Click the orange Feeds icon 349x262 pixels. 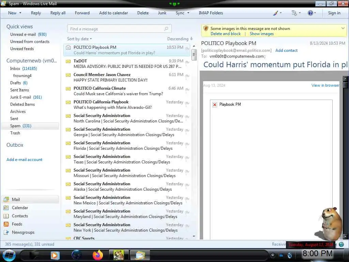6,224
